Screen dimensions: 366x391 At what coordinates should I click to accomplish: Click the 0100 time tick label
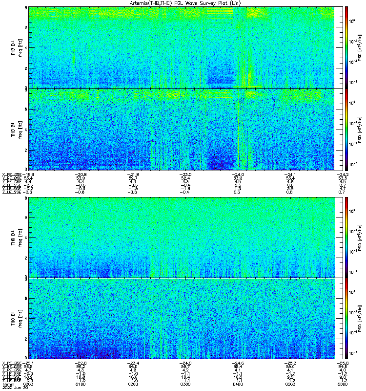pos(81,384)
